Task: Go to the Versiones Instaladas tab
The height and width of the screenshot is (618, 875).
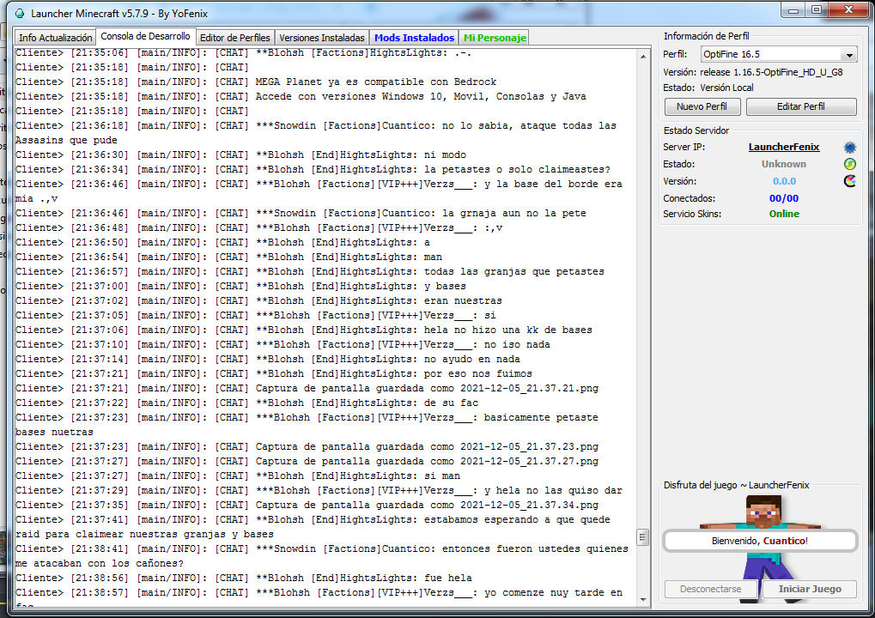Action: click(x=322, y=38)
